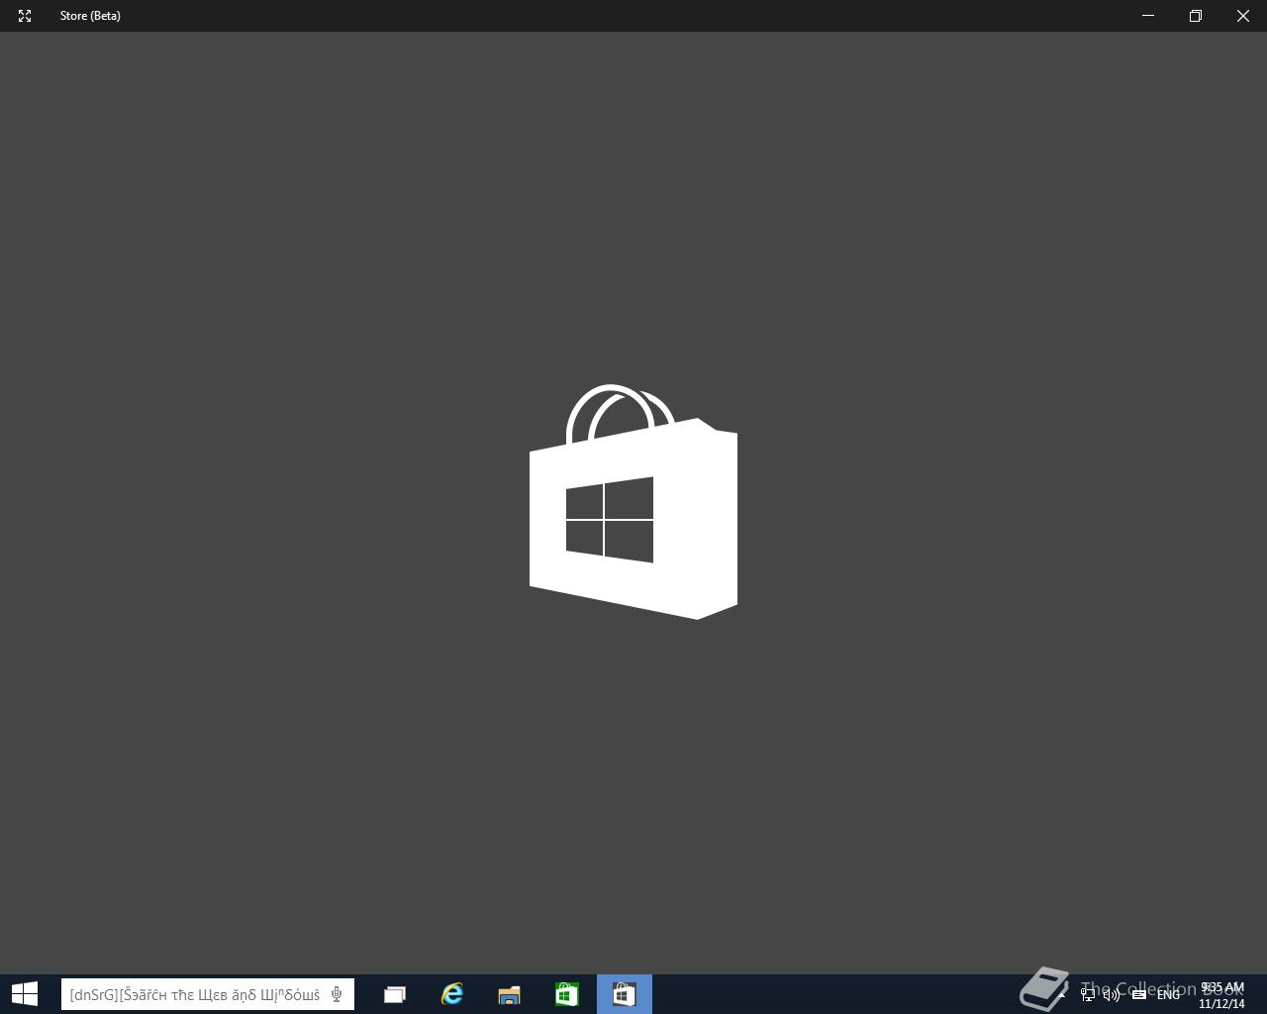Change input language via ENG indicator
The height and width of the screenshot is (1014, 1267).
[x=1168, y=994]
